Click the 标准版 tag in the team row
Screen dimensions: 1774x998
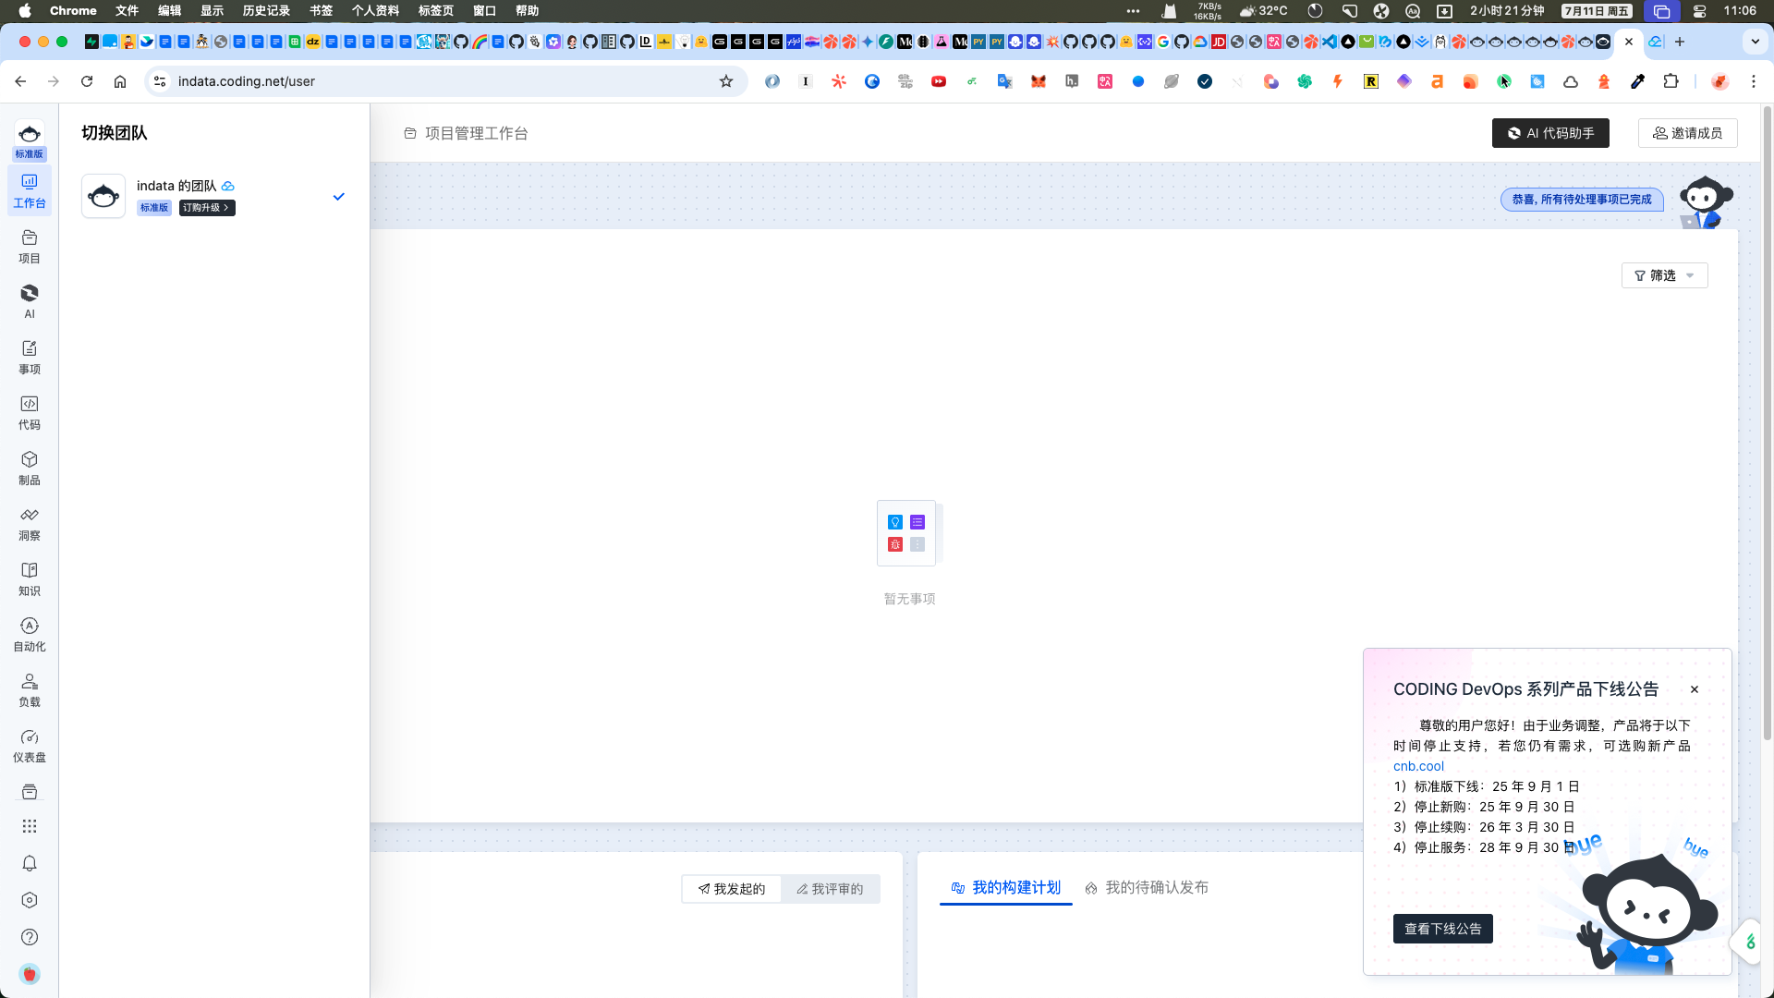(154, 208)
